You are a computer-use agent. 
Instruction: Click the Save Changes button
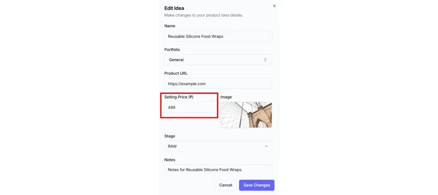coord(257,185)
